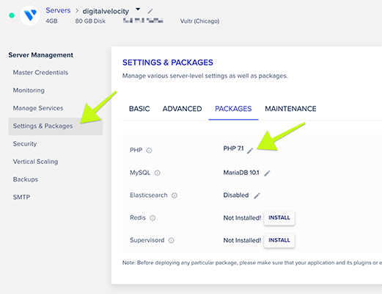Show info tooltip for MySQL
The width and height of the screenshot is (382, 294).
point(158,173)
